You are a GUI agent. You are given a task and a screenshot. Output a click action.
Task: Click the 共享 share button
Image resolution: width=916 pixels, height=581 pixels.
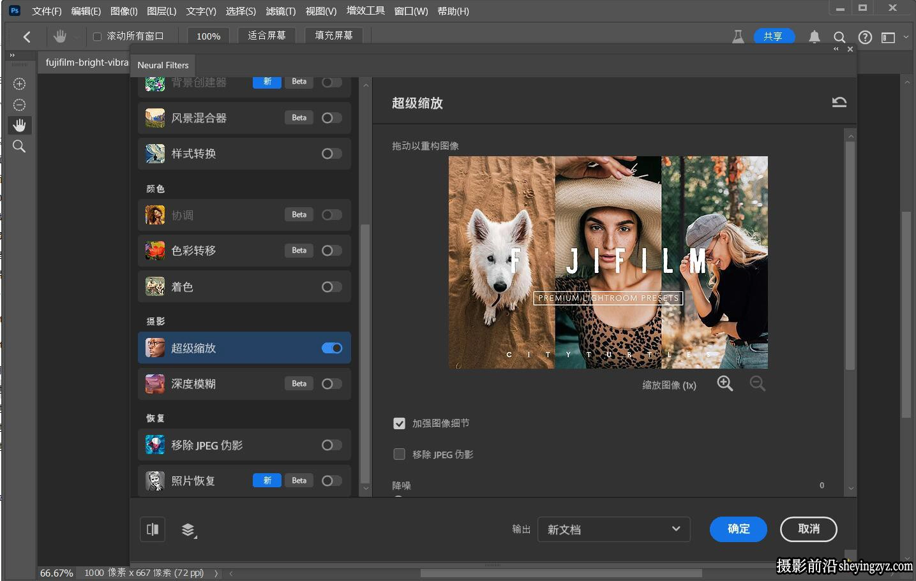774,36
